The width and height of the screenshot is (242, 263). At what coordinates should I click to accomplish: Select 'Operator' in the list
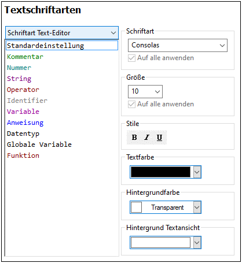click(x=23, y=90)
